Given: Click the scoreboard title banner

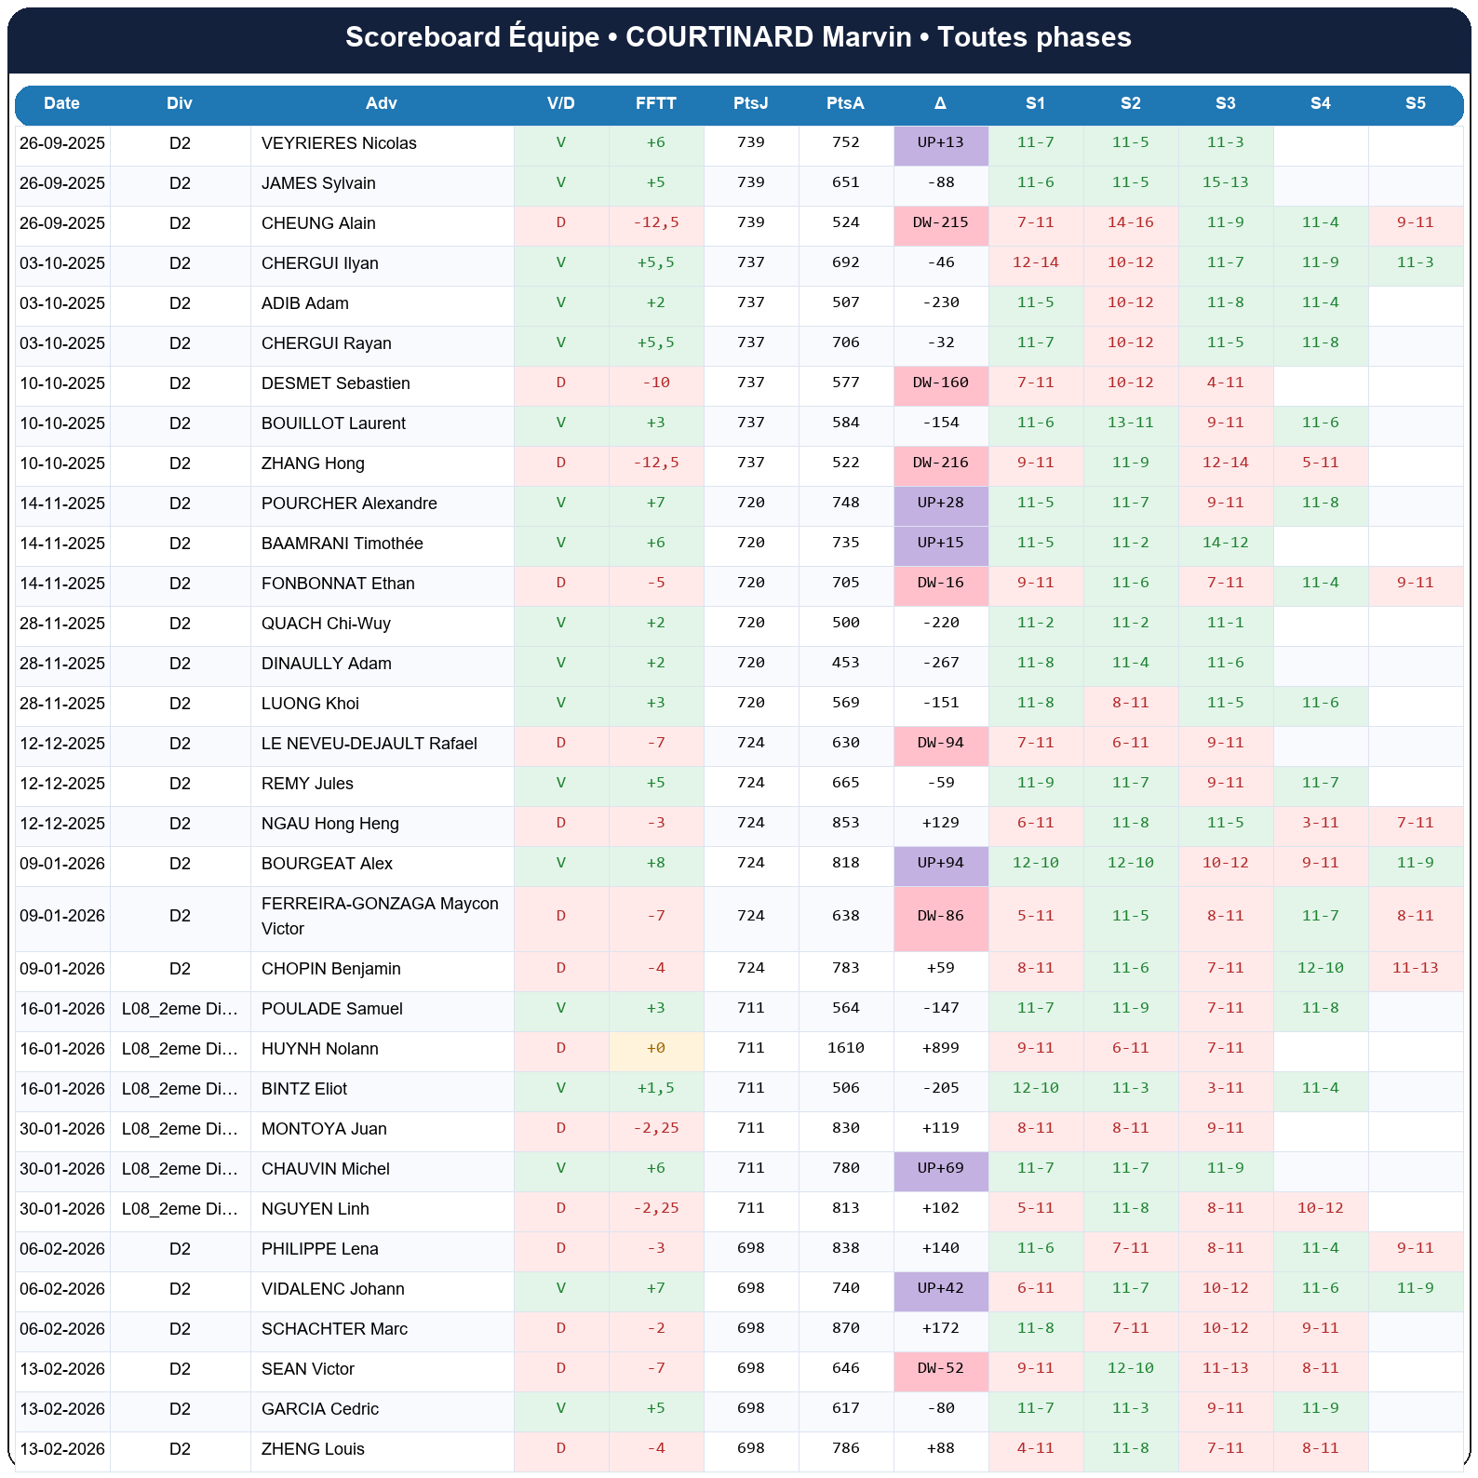Looking at the screenshot, I should (x=738, y=37).
